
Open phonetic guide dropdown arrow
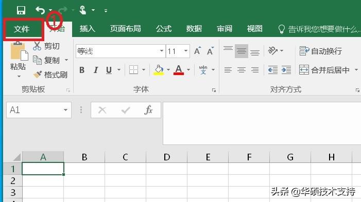coord(213,69)
